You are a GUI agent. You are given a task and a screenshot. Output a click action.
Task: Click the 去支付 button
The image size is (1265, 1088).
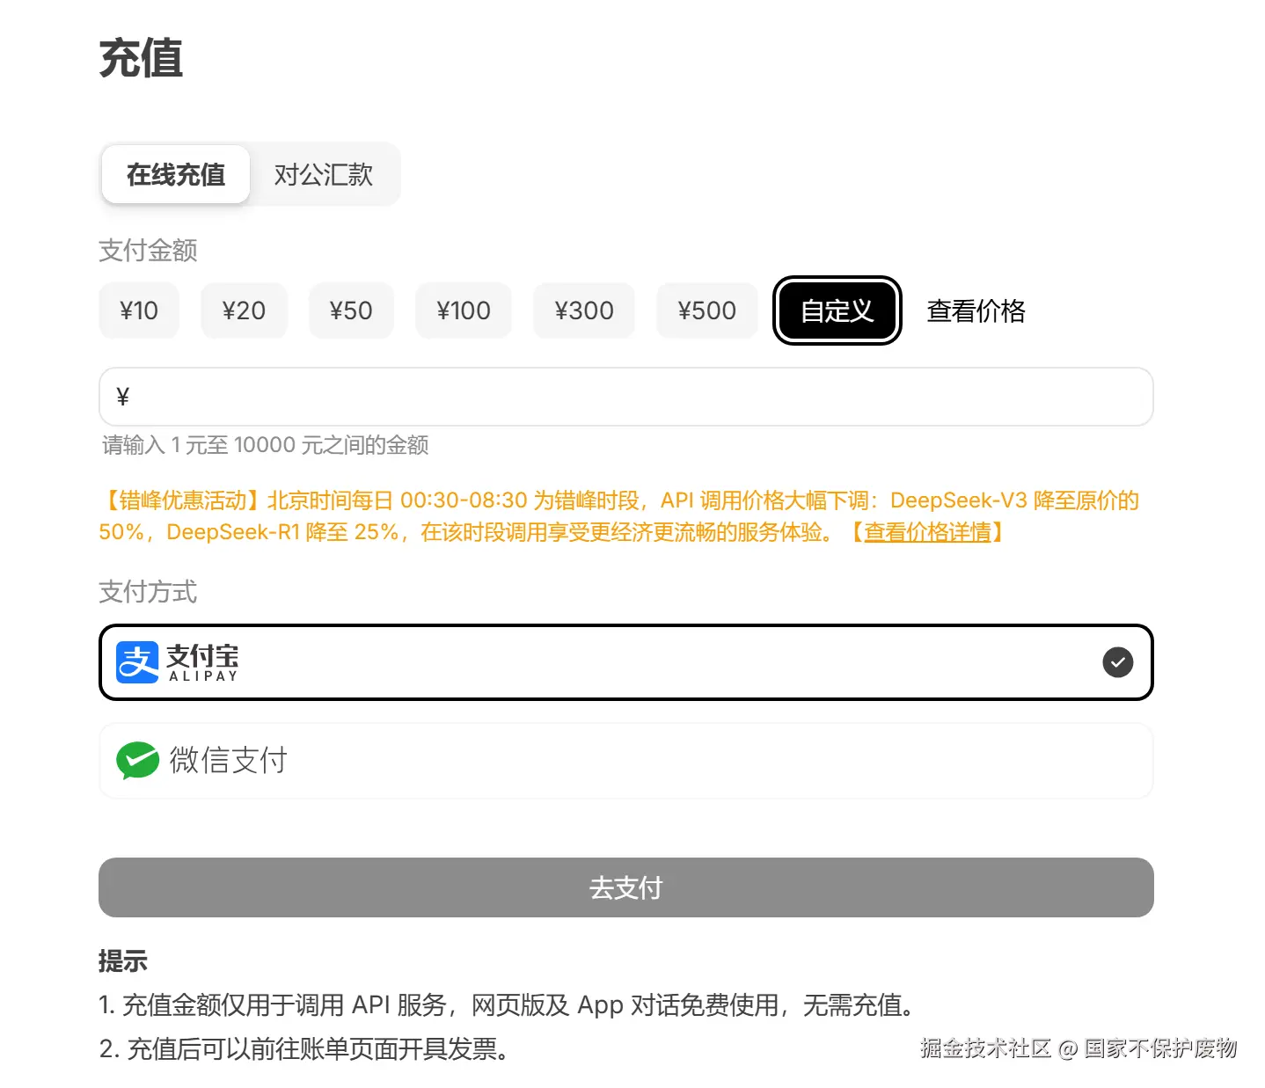click(x=625, y=887)
